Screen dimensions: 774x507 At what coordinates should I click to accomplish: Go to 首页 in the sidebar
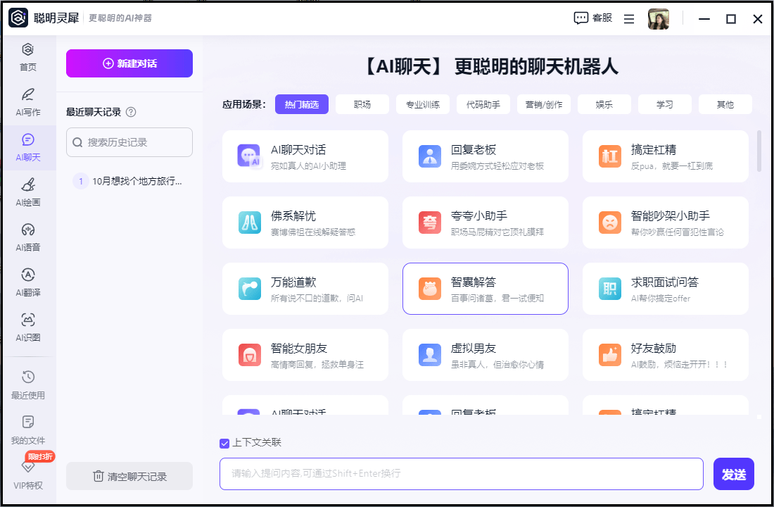[x=28, y=51]
